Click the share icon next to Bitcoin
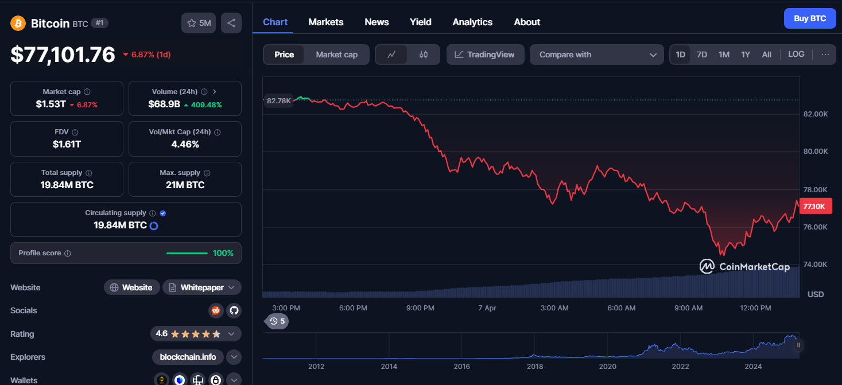The width and height of the screenshot is (842, 385). (x=231, y=23)
